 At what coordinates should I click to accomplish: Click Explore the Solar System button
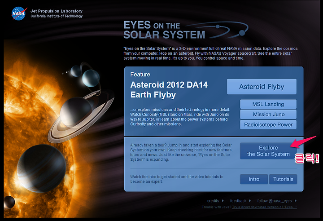click(268, 151)
